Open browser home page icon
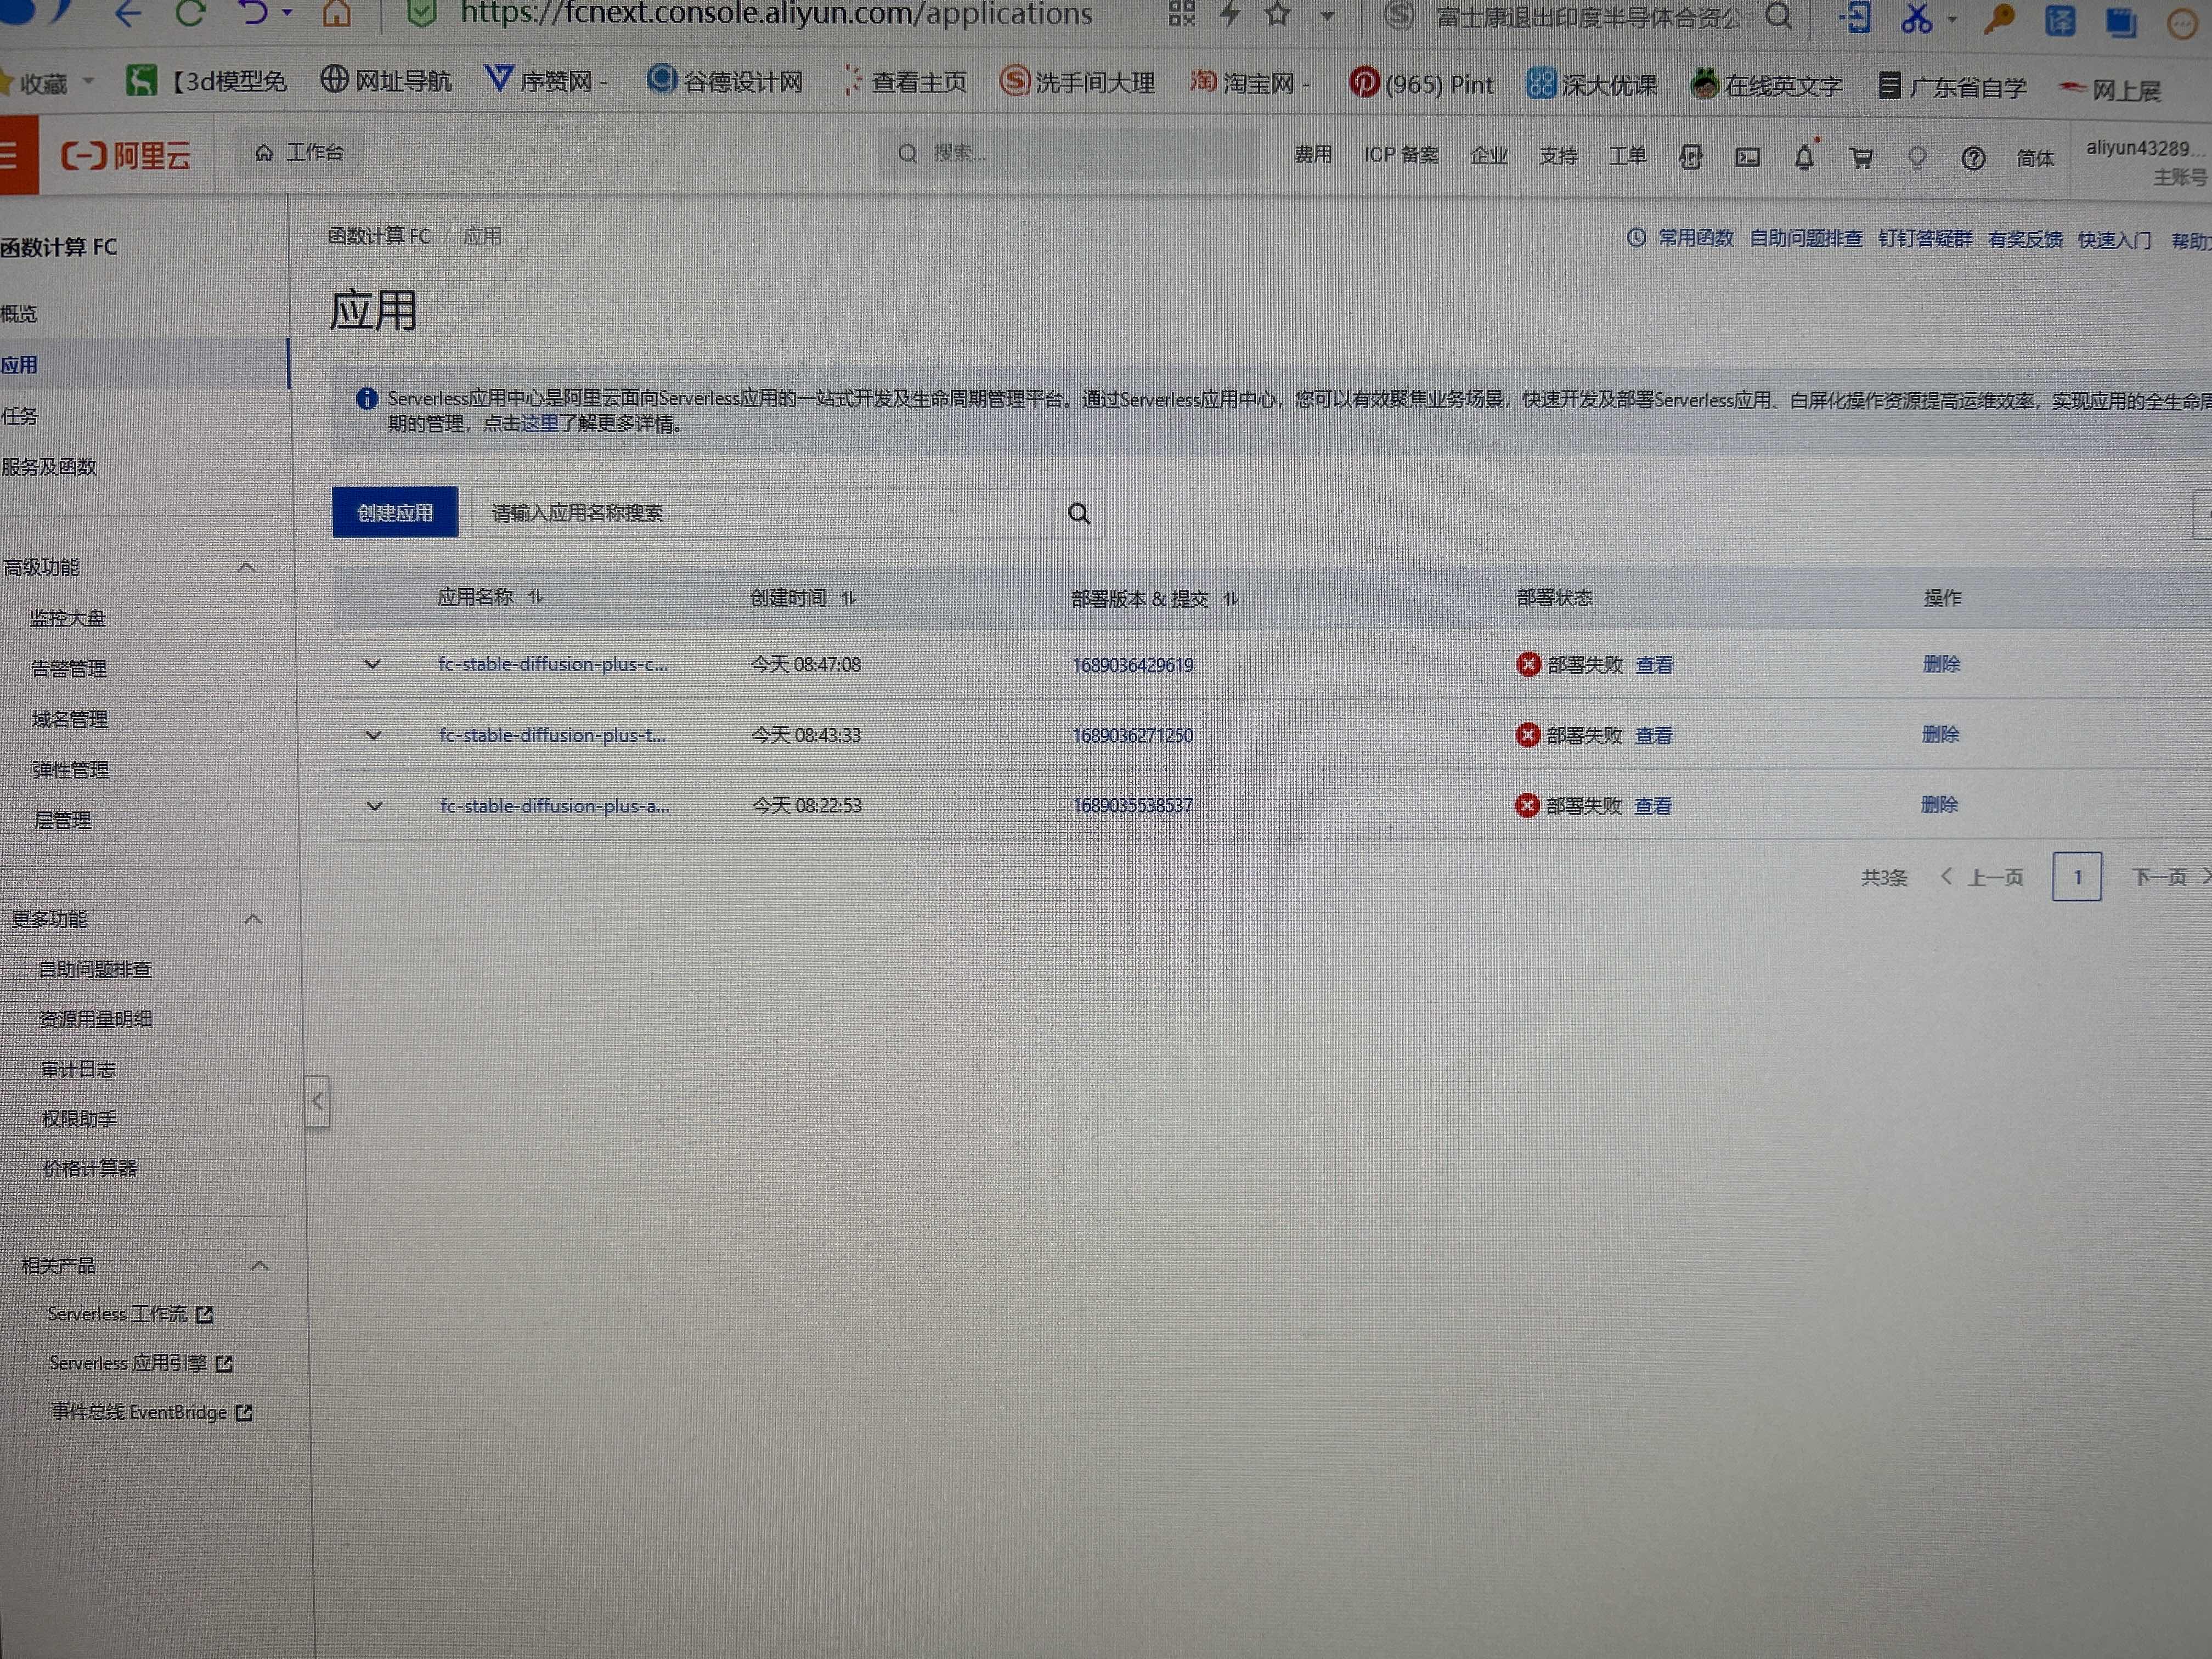The height and width of the screenshot is (1659, 2212). [337, 13]
